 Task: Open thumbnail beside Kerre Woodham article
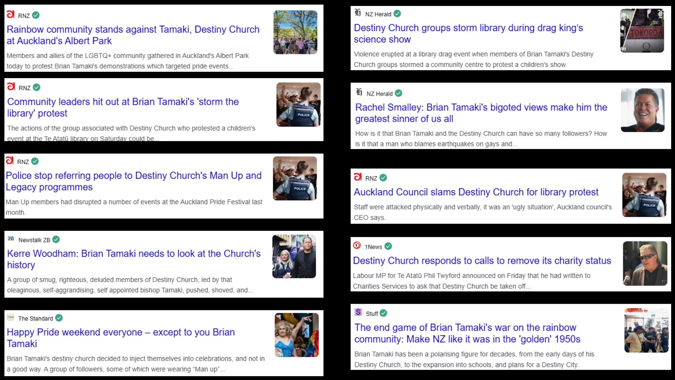coord(294,256)
